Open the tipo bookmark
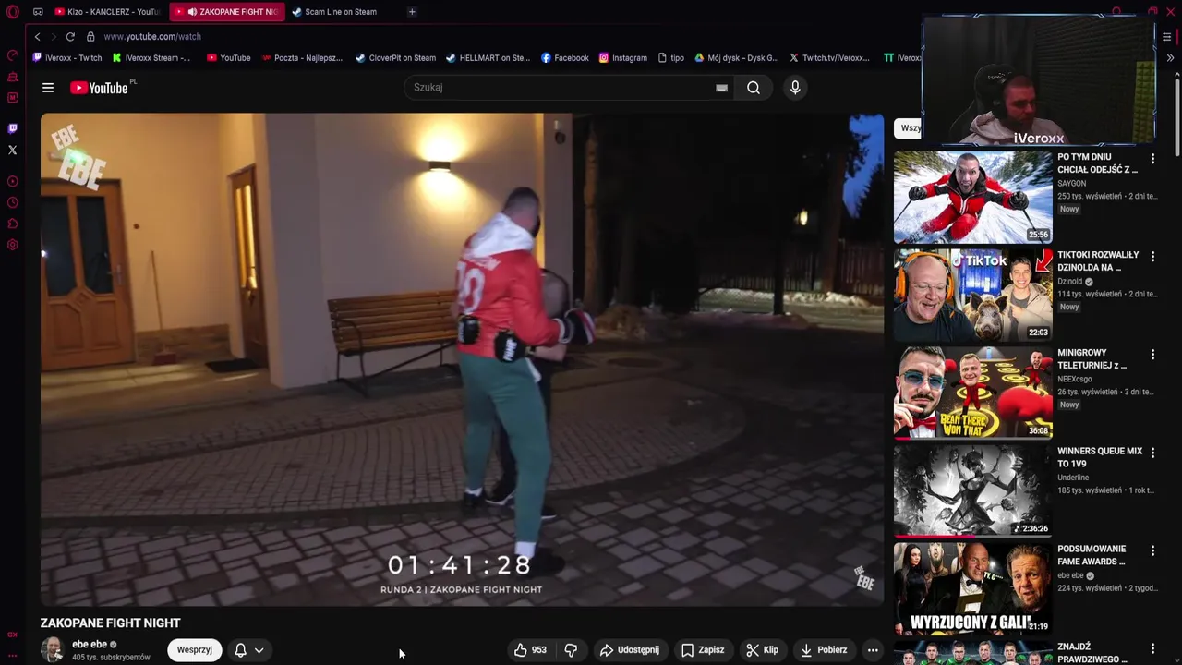Image resolution: width=1182 pixels, height=665 pixels. click(x=671, y=57)
